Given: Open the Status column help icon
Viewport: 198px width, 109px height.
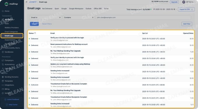Looking at the screenshot, I should coord(35,33).
